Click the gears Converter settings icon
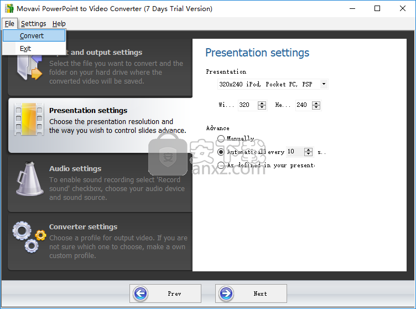Screen dimensions: 416x309 (x=29, y=236)
